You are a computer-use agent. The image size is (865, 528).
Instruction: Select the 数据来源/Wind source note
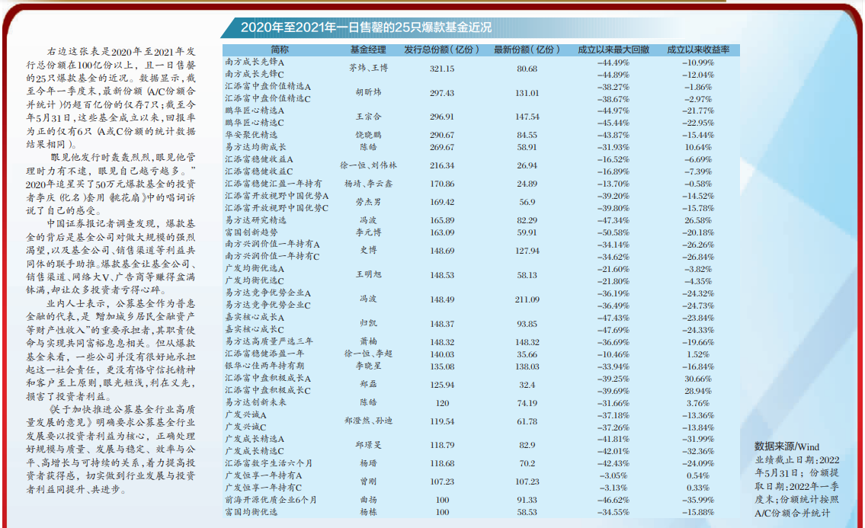coord(787,447)
